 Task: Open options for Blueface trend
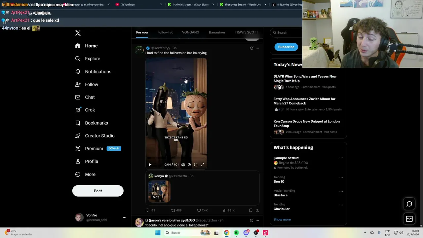pos(341,191)
